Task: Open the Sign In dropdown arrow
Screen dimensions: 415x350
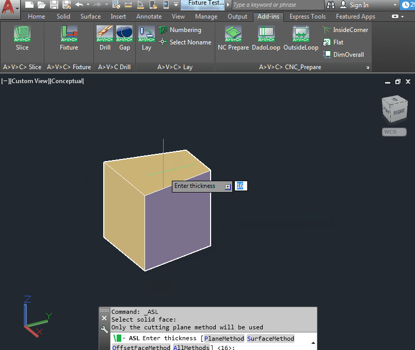Action: point(395,5)
